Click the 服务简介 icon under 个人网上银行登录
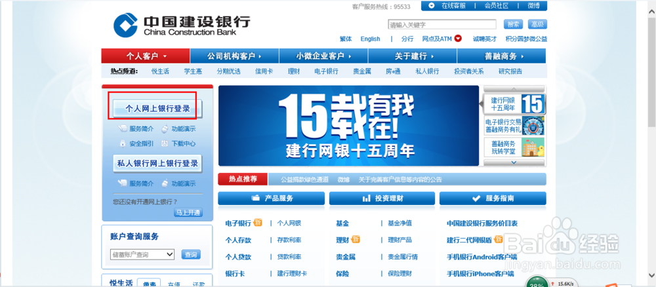656x287 pixels. 122,128
